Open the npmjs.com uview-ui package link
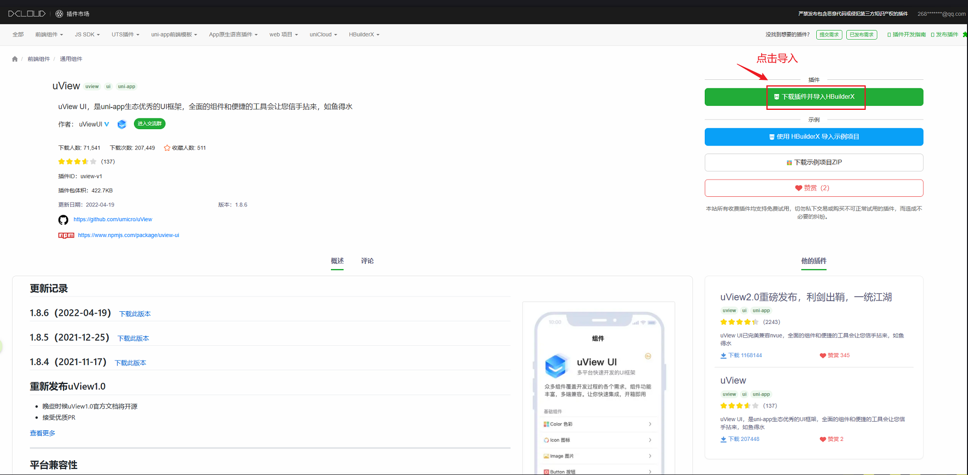The width and height of the screenshot is (968, 475). (128, 235)
